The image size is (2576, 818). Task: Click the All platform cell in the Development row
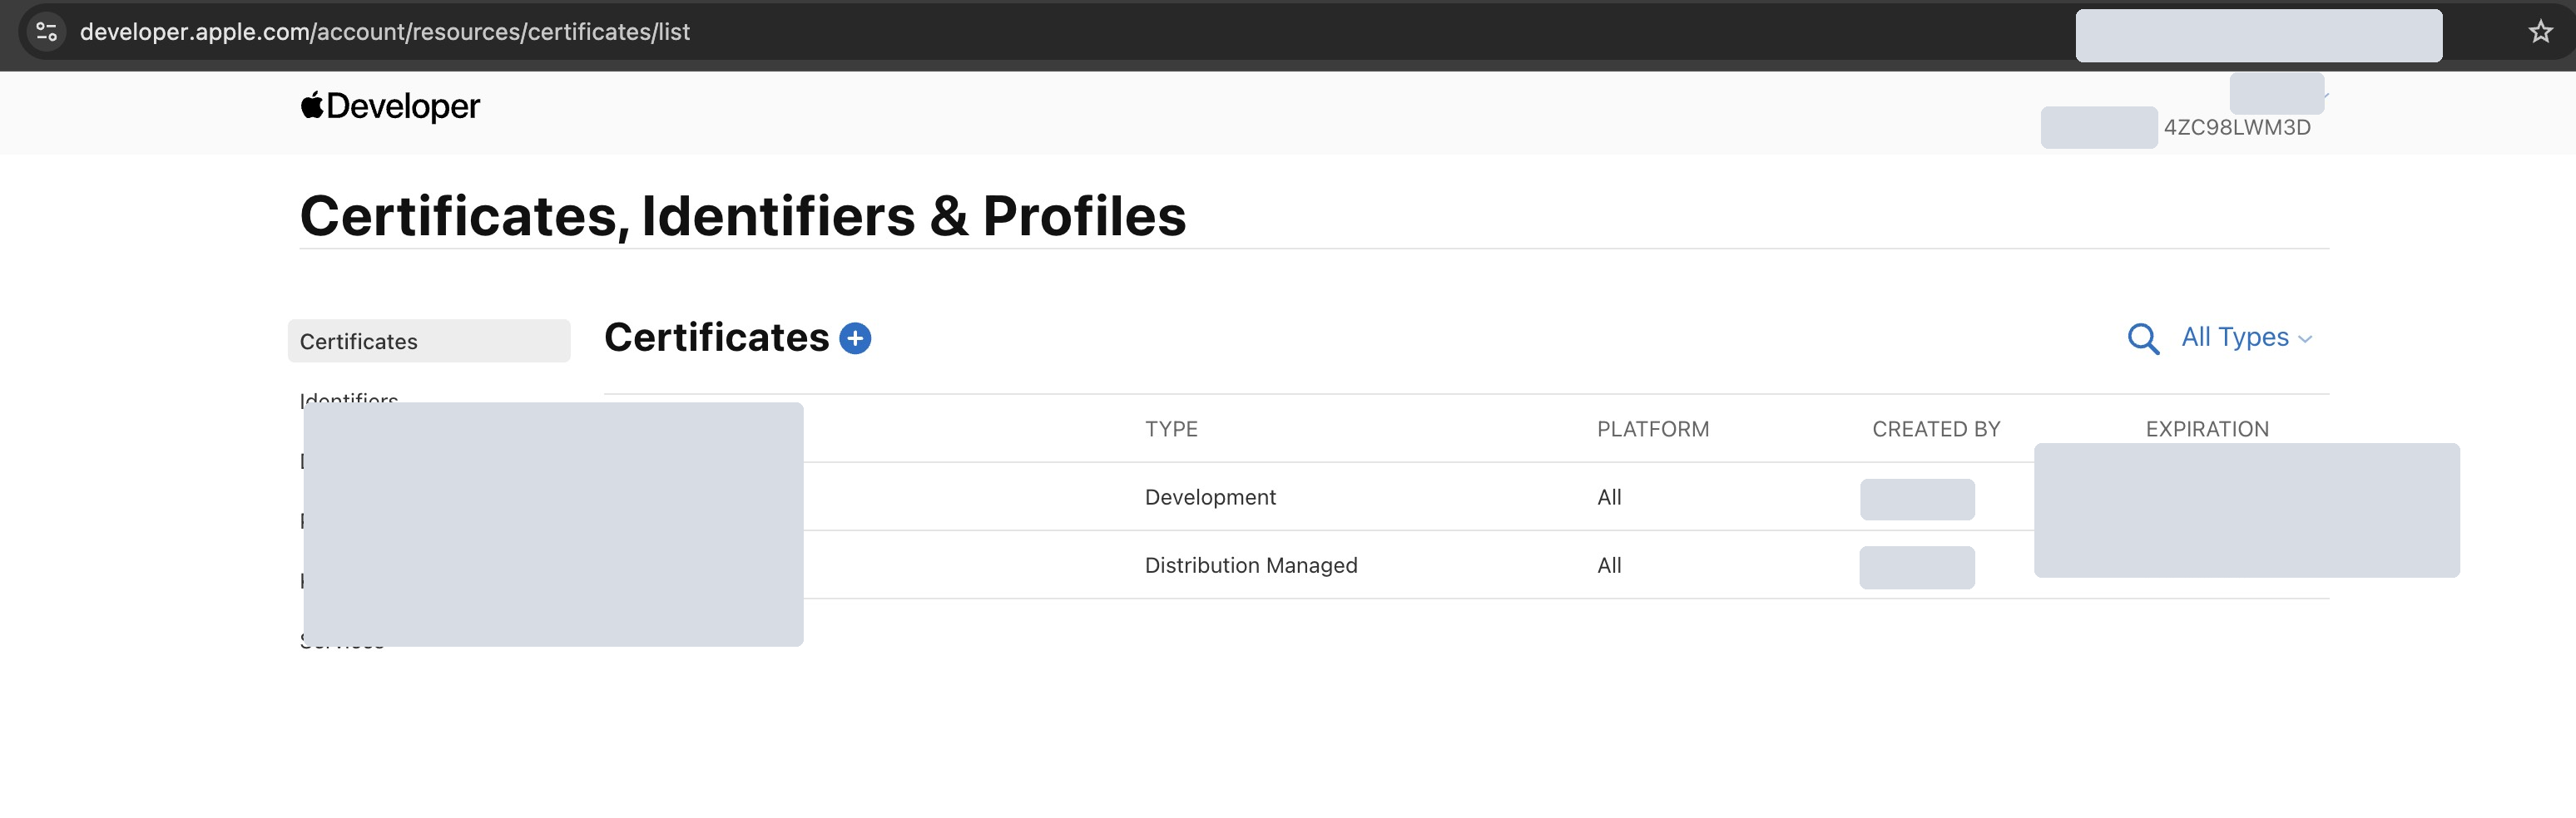point(1609,497)
